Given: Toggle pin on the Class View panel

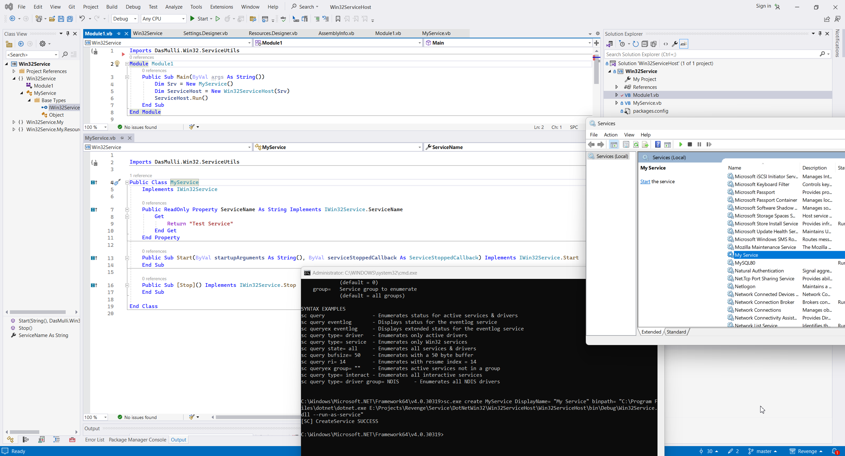Looking at the screenshot, I should [x=68, y=34].
